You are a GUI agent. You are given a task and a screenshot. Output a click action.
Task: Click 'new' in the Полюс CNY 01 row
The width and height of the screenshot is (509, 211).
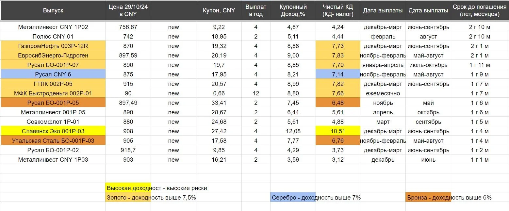click(x=173, y=37)
